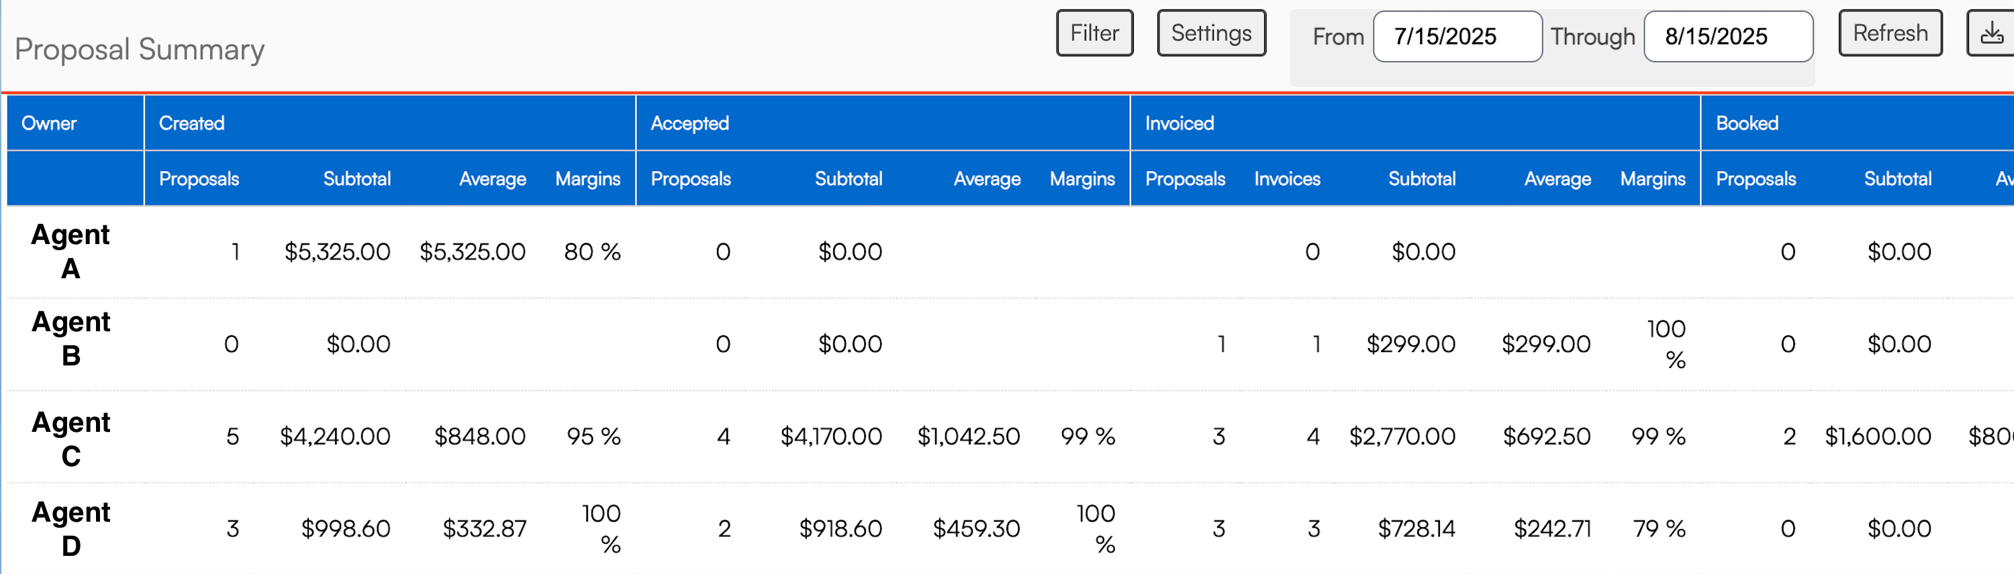Click the Agent D row label
The image size is (2014, 574).
click(70, 528)
